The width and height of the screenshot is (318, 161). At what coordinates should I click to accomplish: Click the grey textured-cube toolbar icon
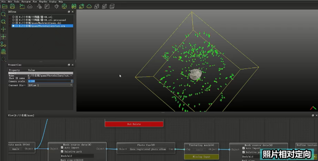[112, 6]
